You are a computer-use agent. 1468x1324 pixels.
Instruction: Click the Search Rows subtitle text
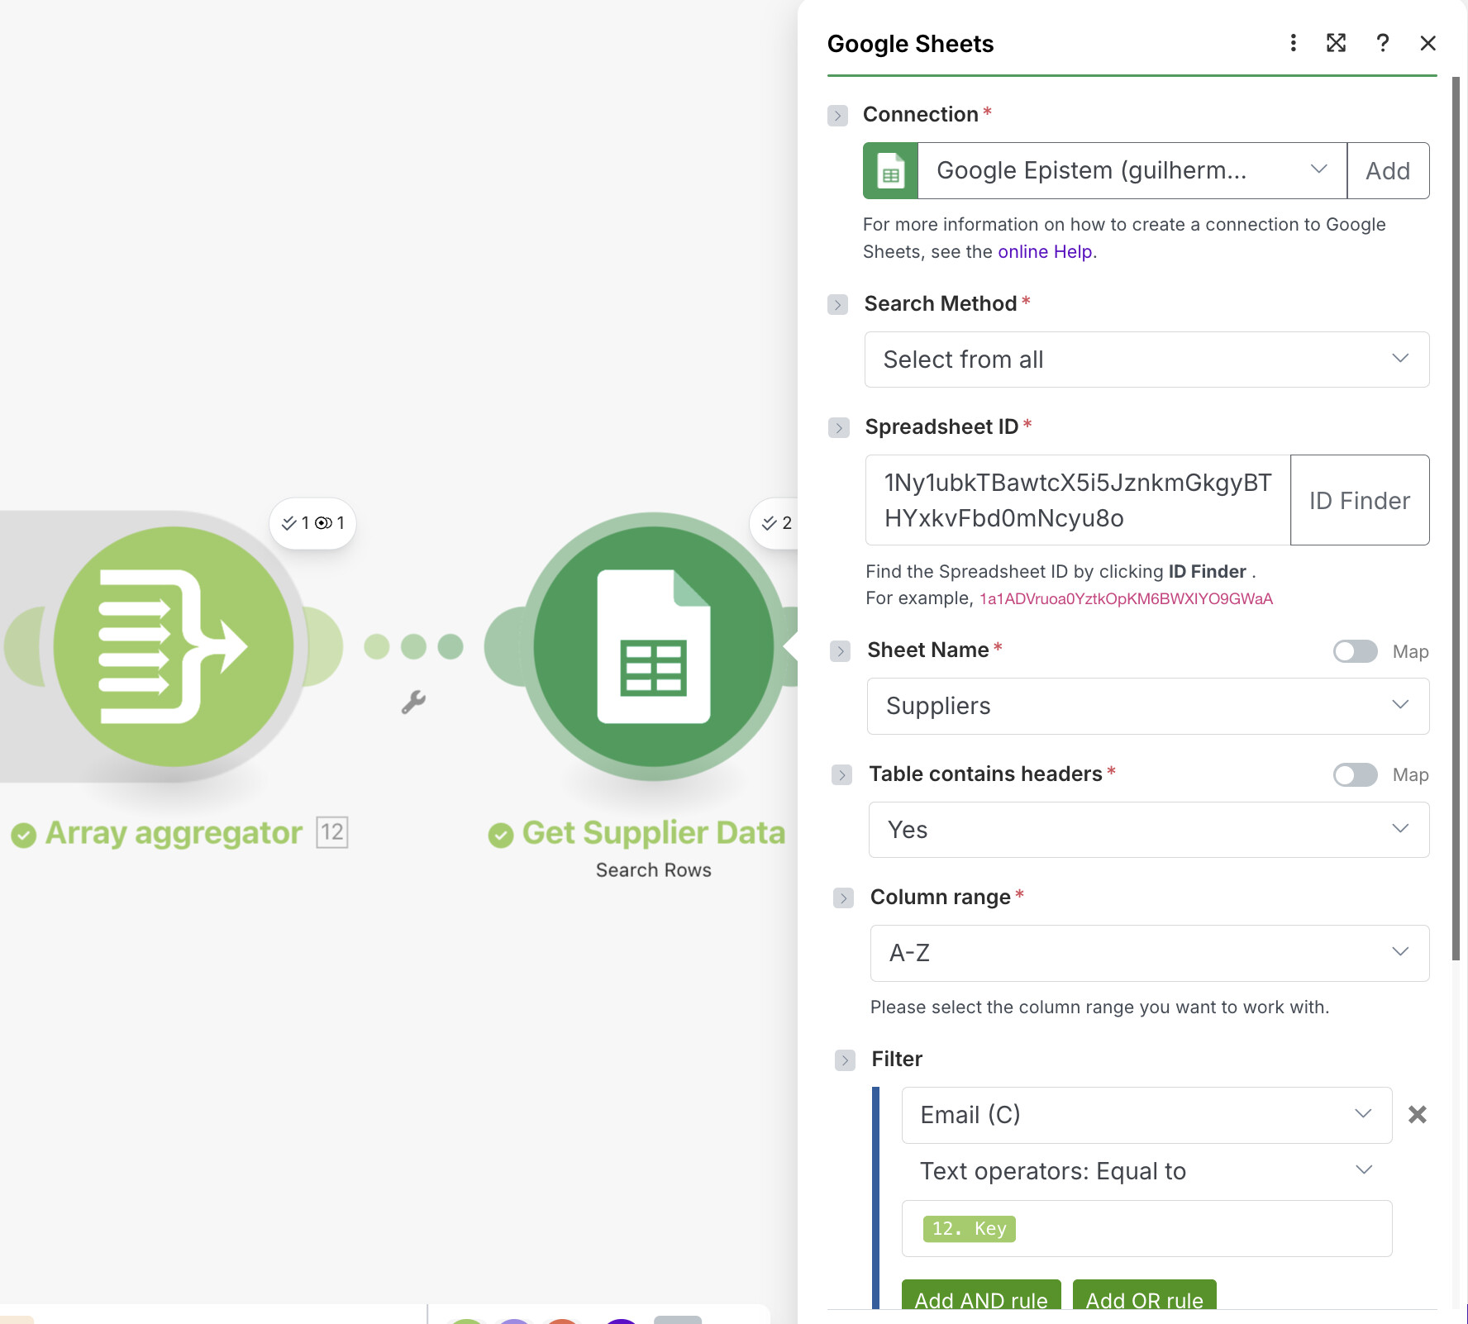654,870
